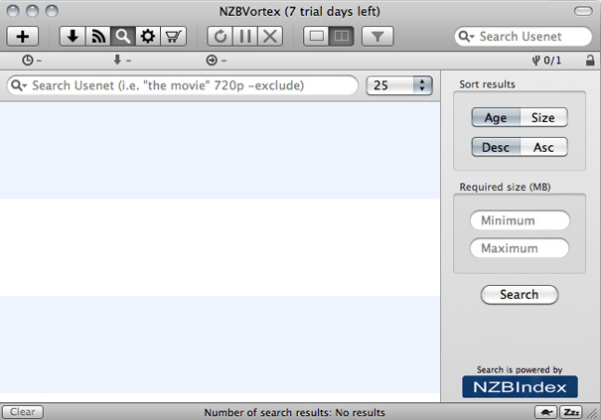This screenshot has height=420, width=601.
Task: Toggle the Zzz sleep mode button
Action: click(571, 412)
